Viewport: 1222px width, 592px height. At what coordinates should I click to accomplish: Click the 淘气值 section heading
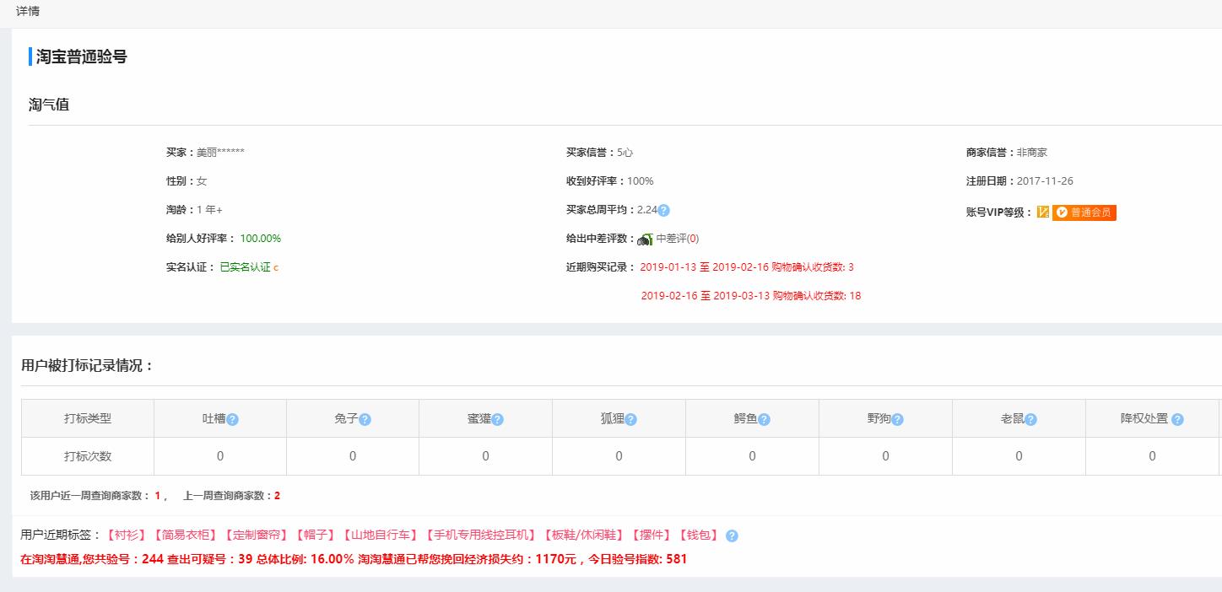point(49,105)
